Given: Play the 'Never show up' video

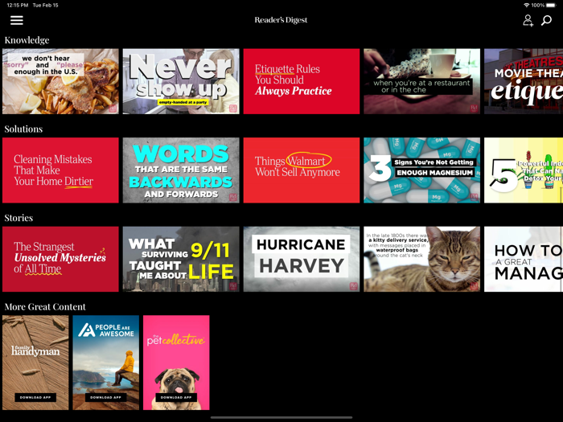Looking at the screenshot, I should 181,81.
